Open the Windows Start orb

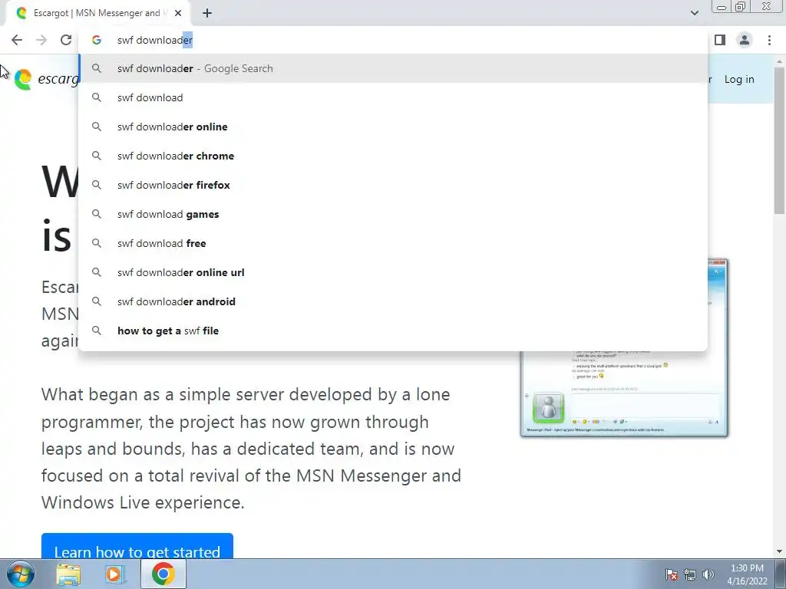click(x=20, y=574)
